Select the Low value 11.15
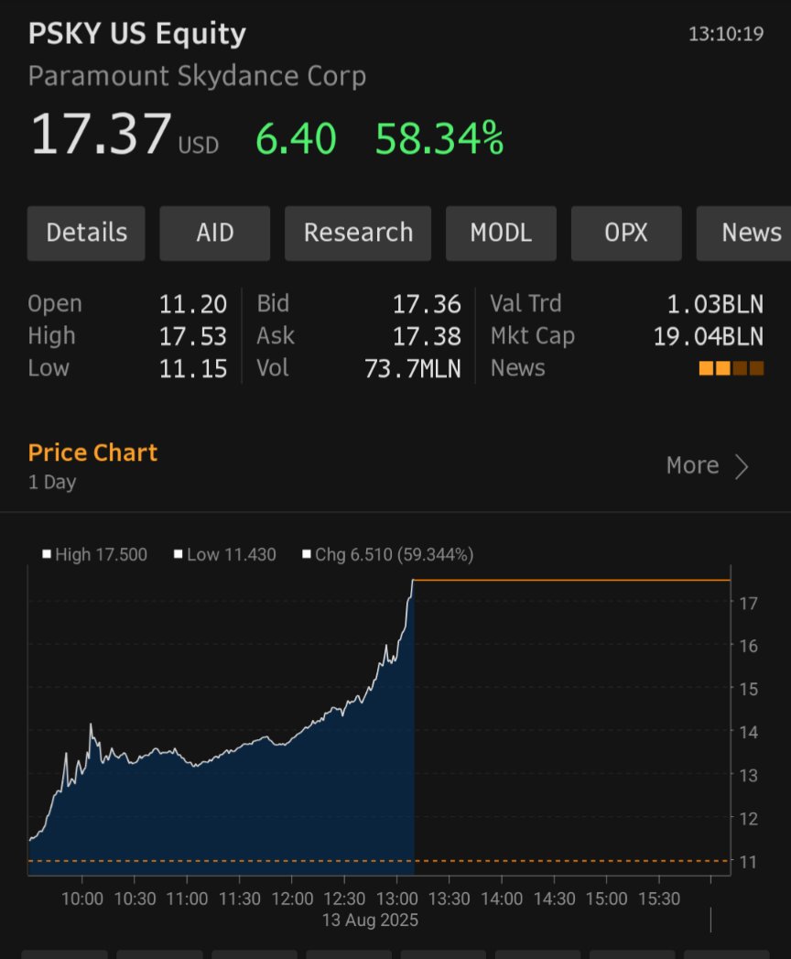The width and height of the screenshot is (791, 959). 193,369
